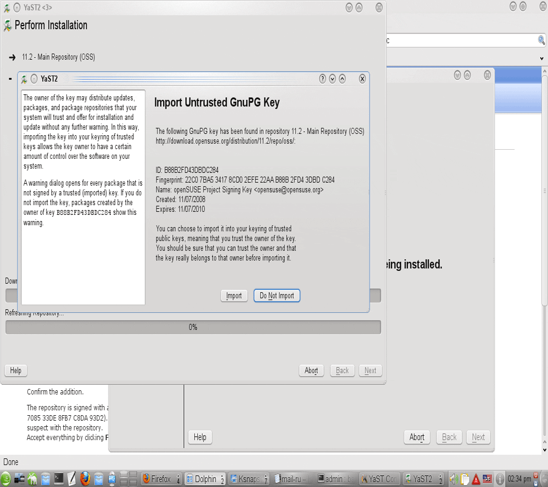Click US flag keyboard layout indicator

click(x=487, y=478)
